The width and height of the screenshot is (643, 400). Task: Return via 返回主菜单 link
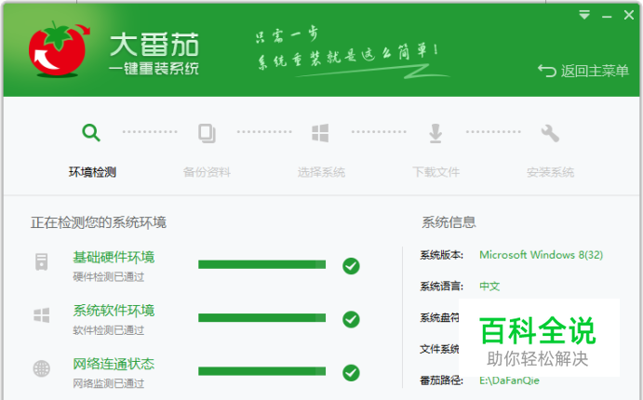click(x=595, y=71)
